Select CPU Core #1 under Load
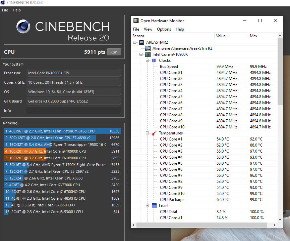 (x=205, y=218)
